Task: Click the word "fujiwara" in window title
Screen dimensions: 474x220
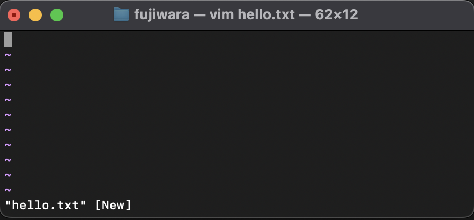Action: 162,14
